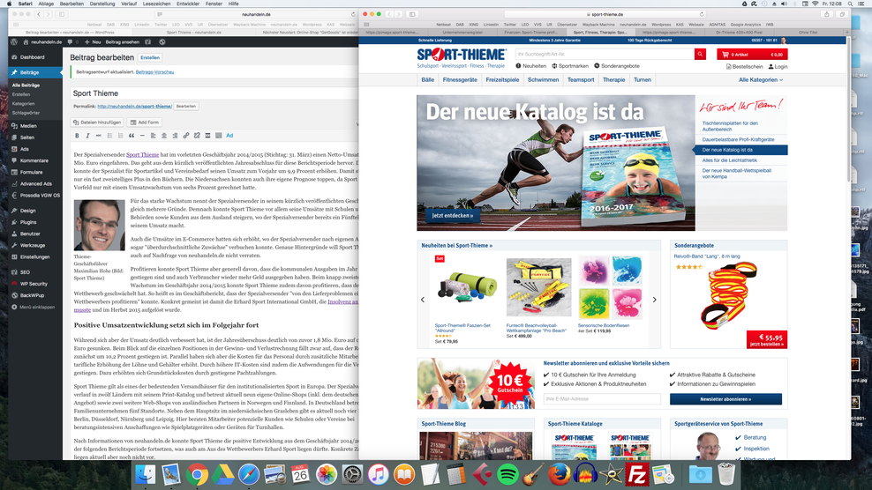
Task: Click Jetzt bestellen price tag for Revo-Band
Action: tap(767, 339)
